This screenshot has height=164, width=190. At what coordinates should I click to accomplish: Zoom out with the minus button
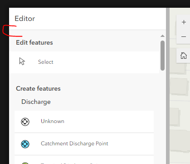tap(184, 37)
